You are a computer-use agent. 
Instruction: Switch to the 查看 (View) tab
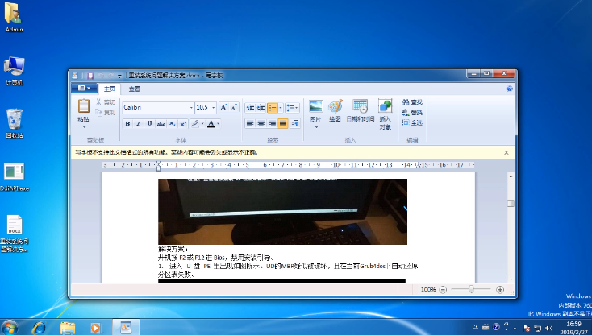[134, 89]
